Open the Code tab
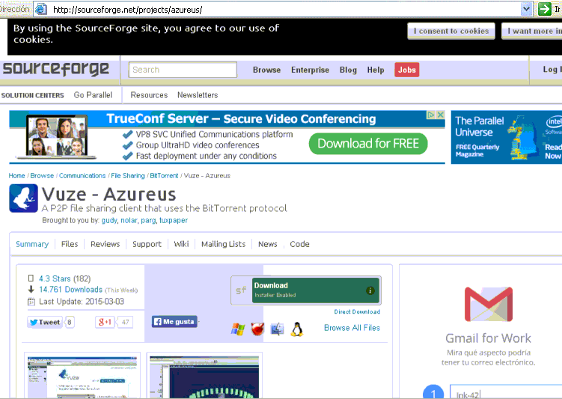 (x=299, y=244)
